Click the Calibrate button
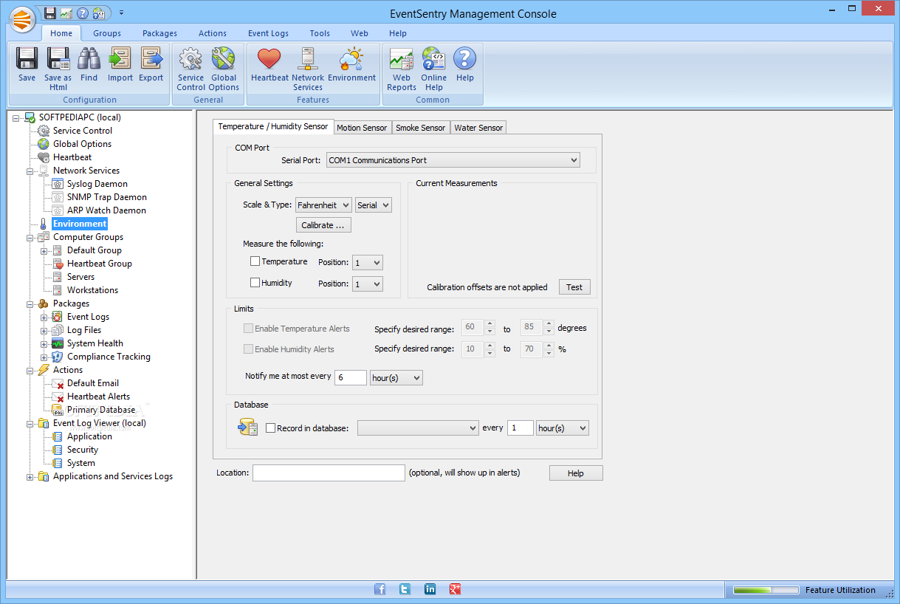This screenshot has height=604, width=900. [323, 225]
